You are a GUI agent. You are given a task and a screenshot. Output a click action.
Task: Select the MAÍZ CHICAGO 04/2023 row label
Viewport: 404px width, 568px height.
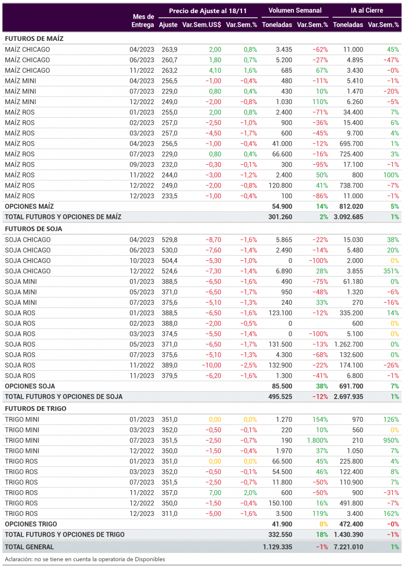pyautogui.click(x=27, y=50)
